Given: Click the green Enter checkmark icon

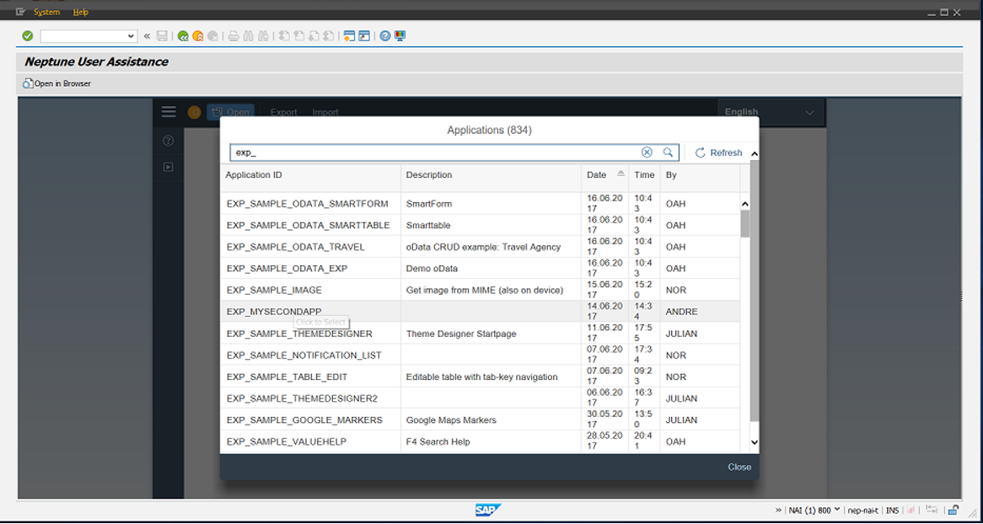Looking at the screenshot, I should [x=28, y=36].
